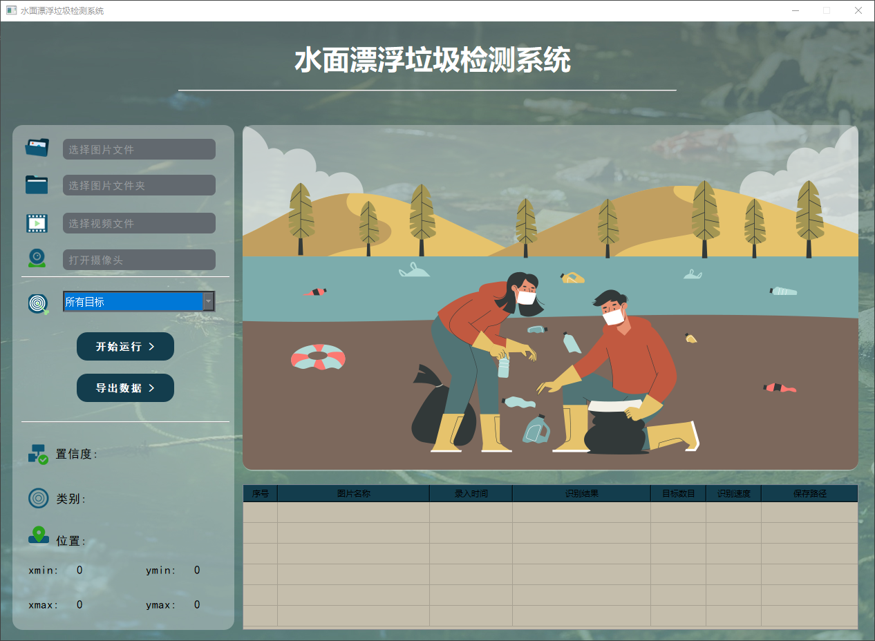Click the 选择视频文件 input field
The height and width of the screenshot is (641, 875).
click(x=139, y=223)
